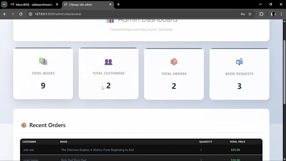Close the Gmail Inbox tab
The width and height of the screenshot is (286, 161).
click(57, 4)
